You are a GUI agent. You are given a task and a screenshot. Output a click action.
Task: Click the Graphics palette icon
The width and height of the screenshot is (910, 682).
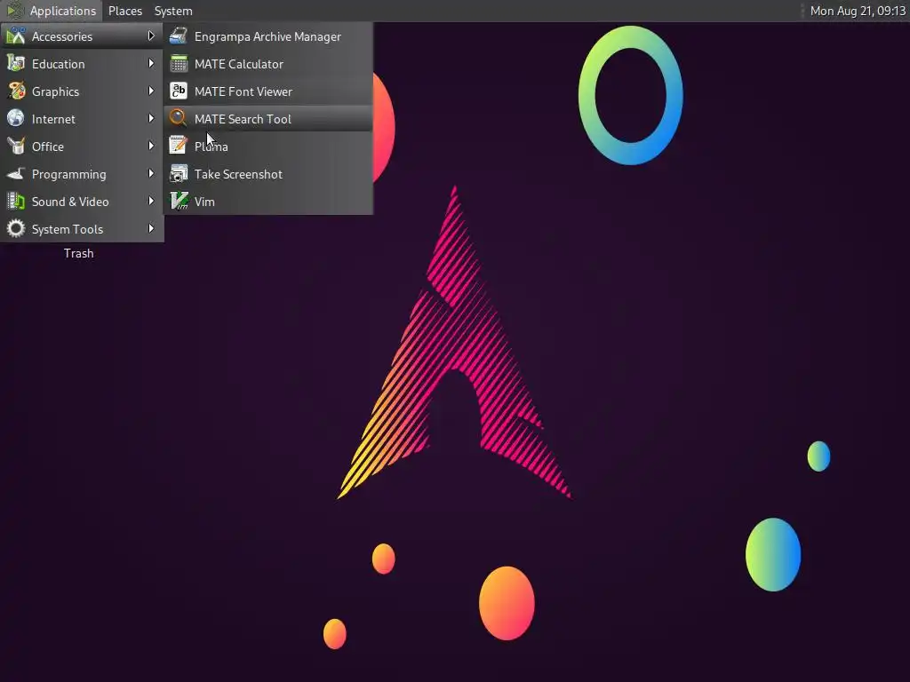16,91
